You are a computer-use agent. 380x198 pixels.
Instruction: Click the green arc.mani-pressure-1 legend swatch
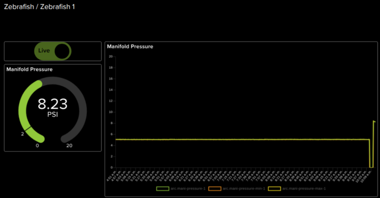tap(163, 189)
